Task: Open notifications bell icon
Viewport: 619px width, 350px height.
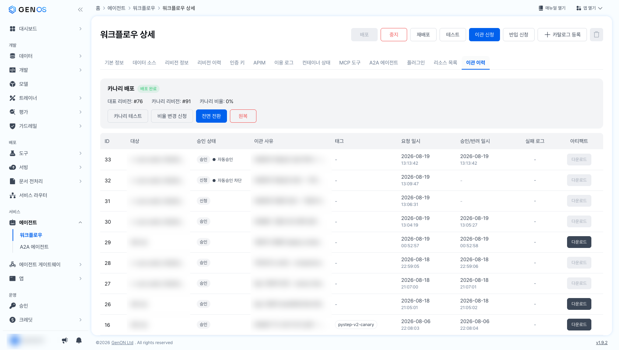Action: (x=79, y=340)
